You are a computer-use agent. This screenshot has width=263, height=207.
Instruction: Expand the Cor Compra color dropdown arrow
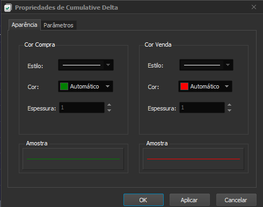pos(107,86)
